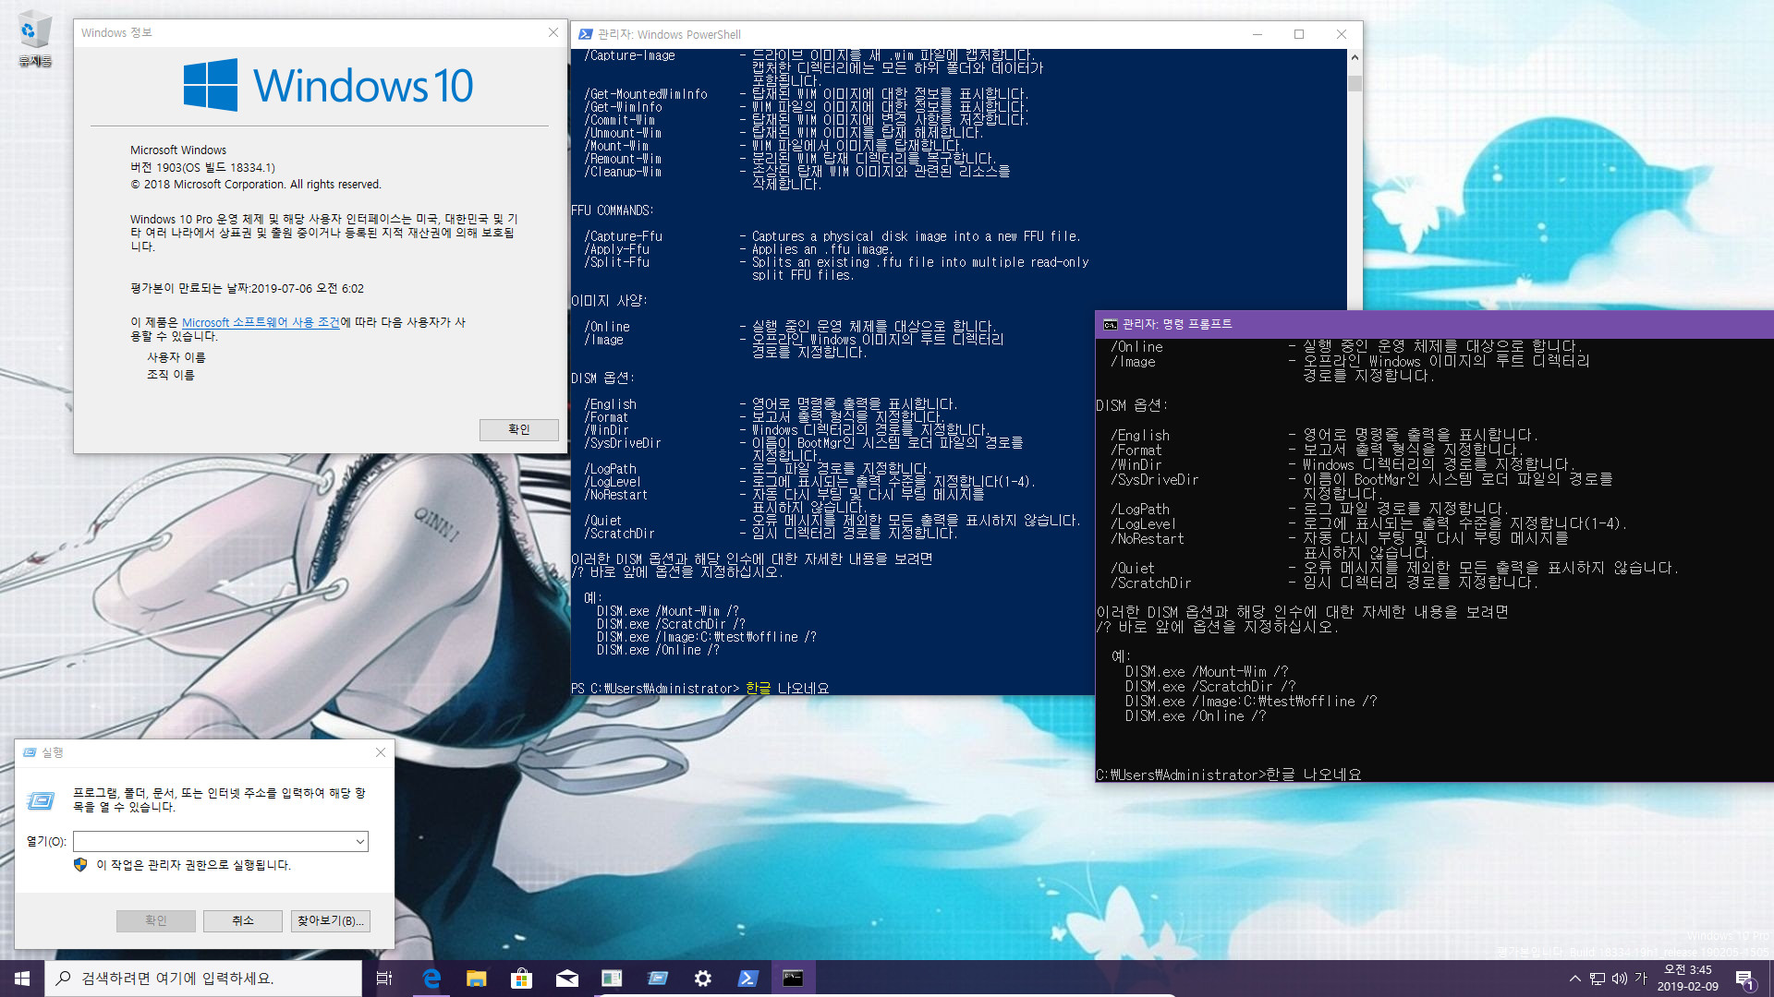This screenshot has height=997, width=1774.
Task: Toggle the Korean IME input mode indicator
Action: tap(1641, 978)
